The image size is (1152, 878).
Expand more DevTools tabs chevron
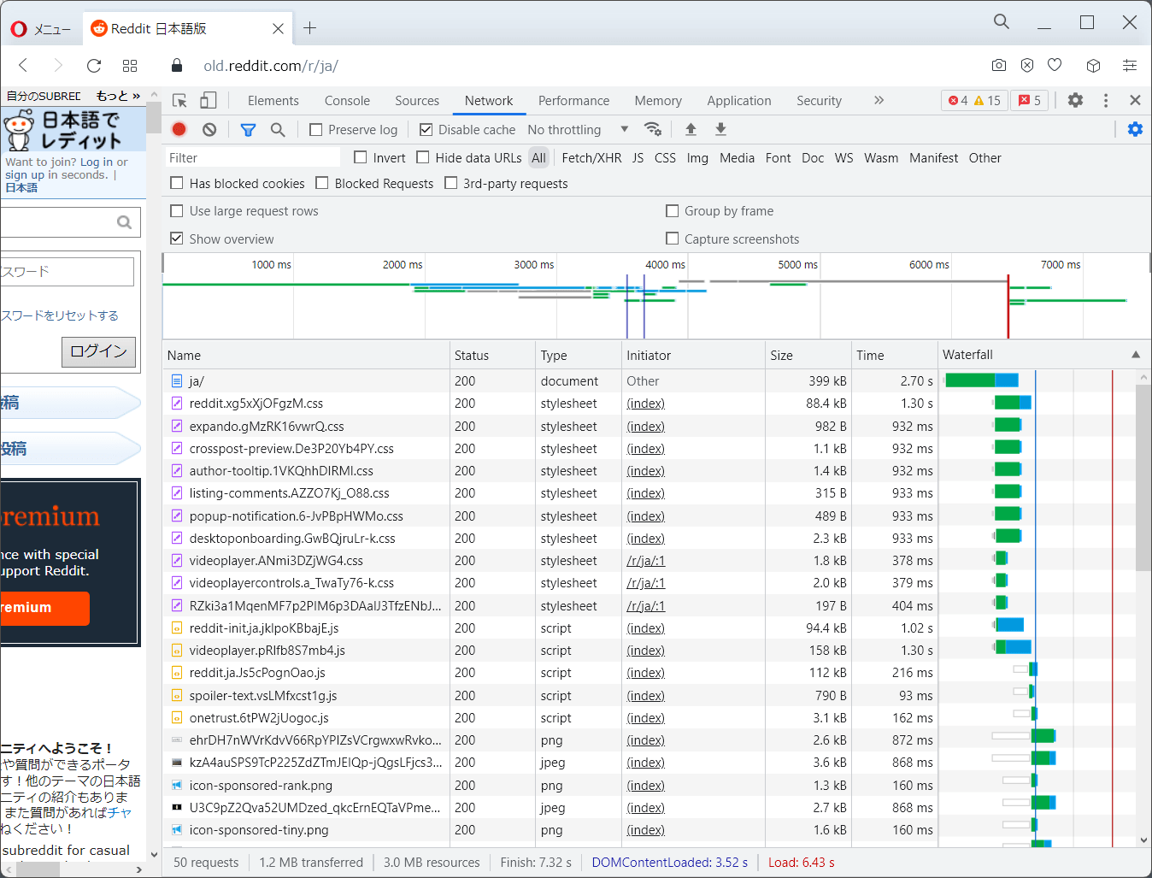(879, 100)
